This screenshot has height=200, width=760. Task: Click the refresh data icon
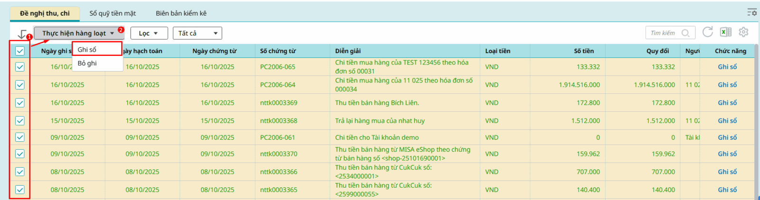pyautogui.click(x=708, y=32)
